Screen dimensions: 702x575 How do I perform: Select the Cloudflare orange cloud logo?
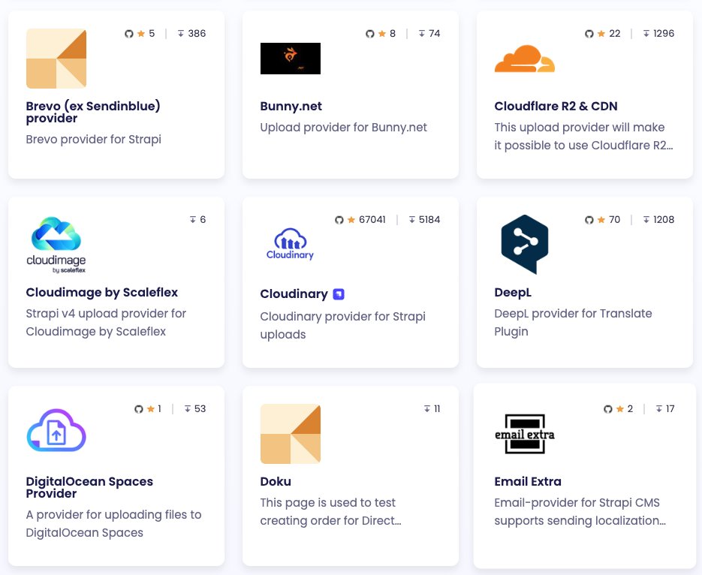point(524,59)
